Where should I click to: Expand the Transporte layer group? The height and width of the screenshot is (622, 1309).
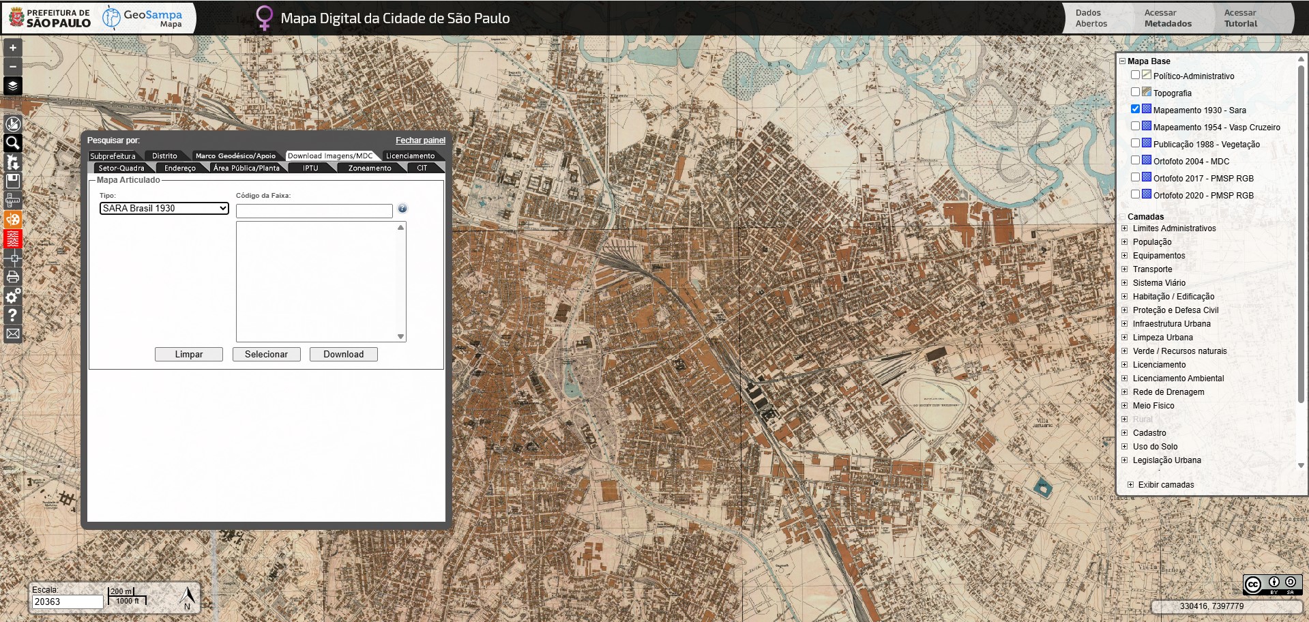1125,269
